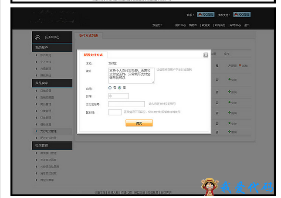Click the 接口定制 footer link

[x=139, y=192]
